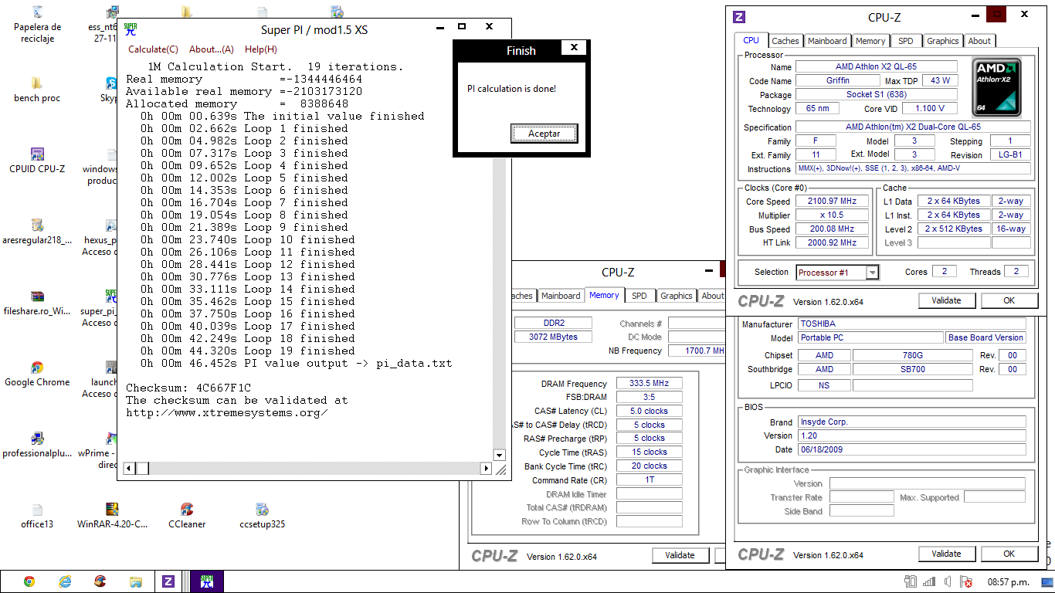
Task: Switch to Super PI via taskbar icon
Action: coord(207,581)
